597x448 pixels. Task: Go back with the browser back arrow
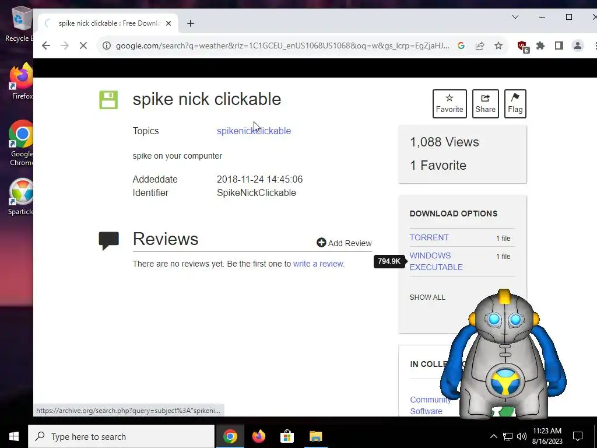pos(46,45)
